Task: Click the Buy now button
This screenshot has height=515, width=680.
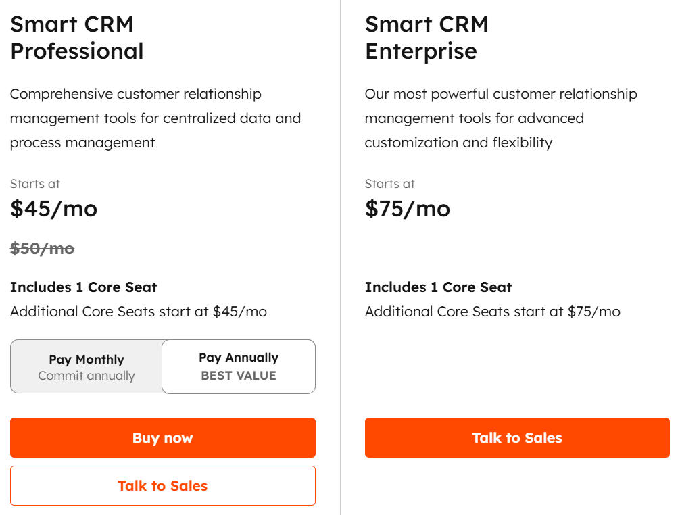Action: [x=162, y=438]
